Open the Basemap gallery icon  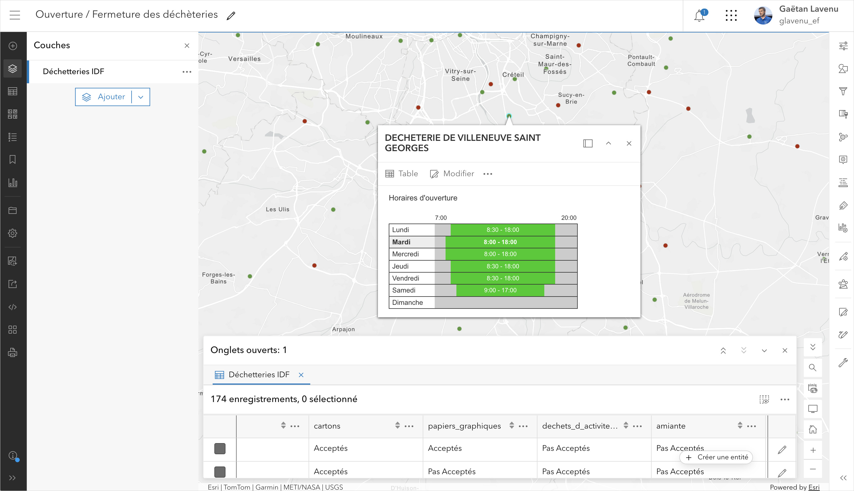tap(13, 114)
